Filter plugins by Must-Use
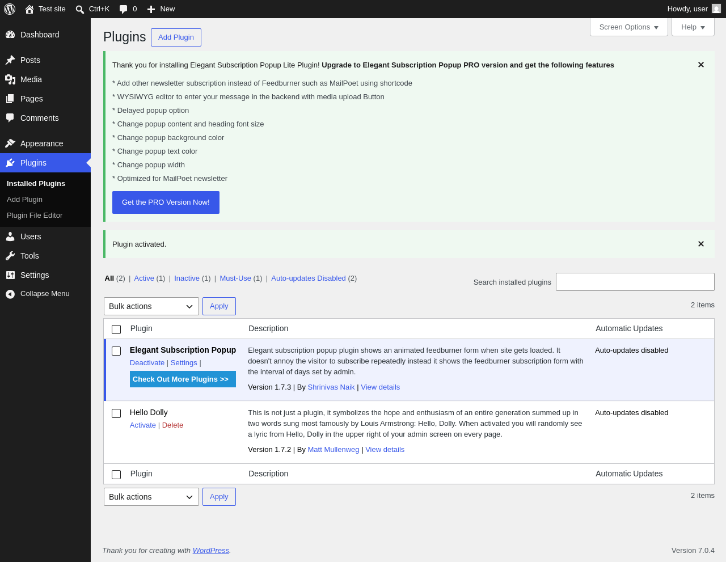This screenshot has width=726, height=562. tap(235, 278)
